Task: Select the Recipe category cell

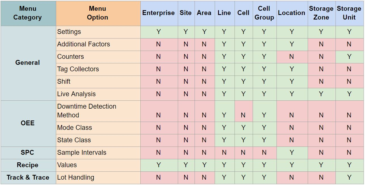Action: coord(28,165)
